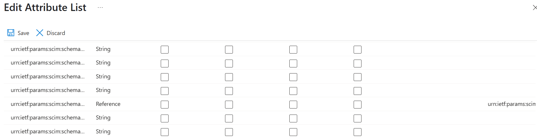
Task: Check second checkbox in the last row
Action: coord(229,132)
